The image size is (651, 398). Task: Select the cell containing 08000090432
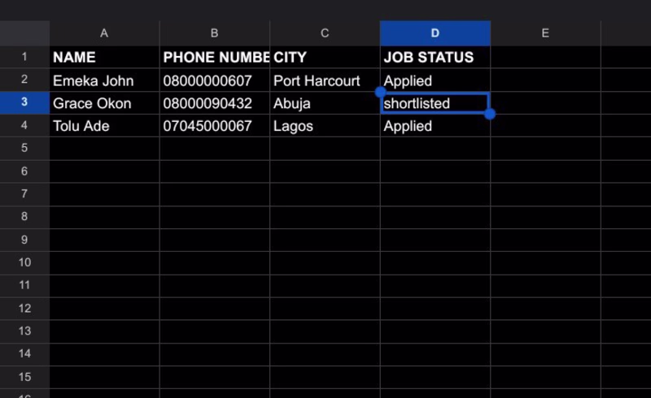point(215,103)
